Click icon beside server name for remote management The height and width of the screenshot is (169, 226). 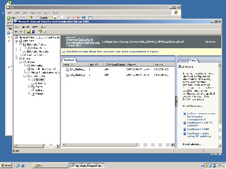tap(185, 114)
